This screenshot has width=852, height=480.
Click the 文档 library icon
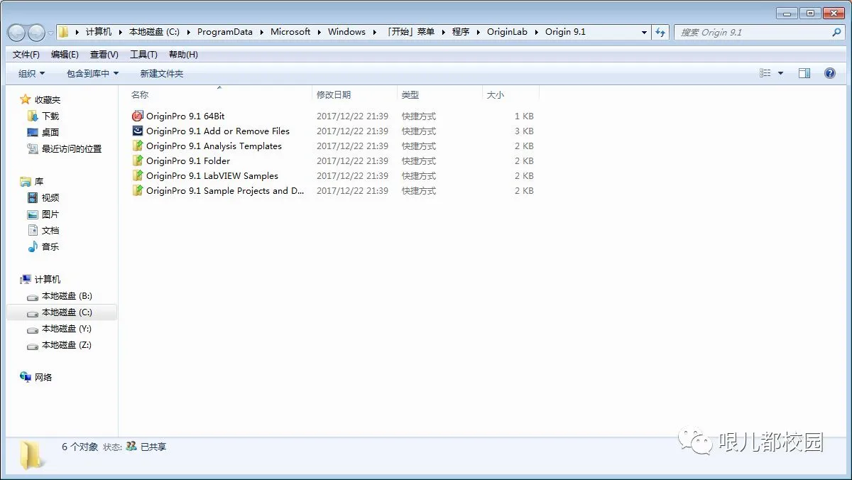click(33, 230)
